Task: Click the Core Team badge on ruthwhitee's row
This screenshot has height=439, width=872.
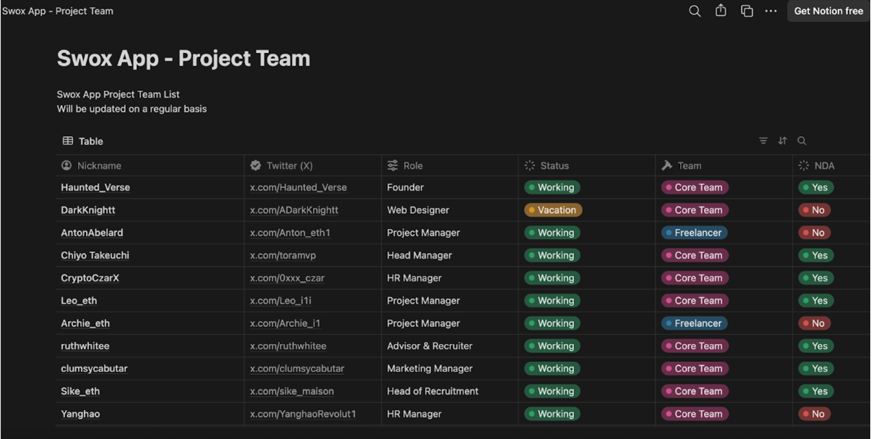Action: (x=694, y=346)
